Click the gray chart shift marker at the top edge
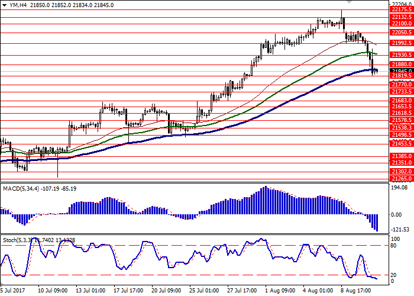 click(350, 2)
